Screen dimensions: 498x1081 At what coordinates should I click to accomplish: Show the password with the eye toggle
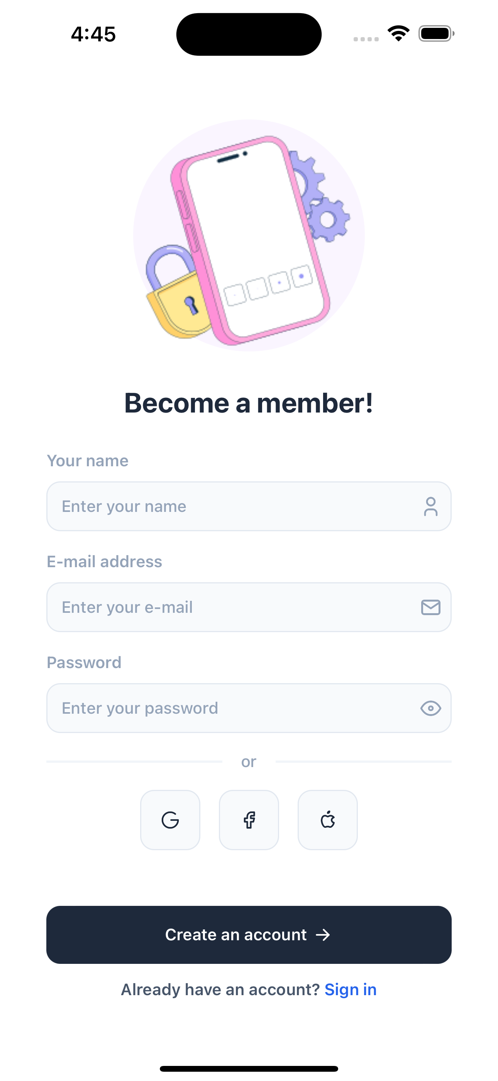coord(431,708)
